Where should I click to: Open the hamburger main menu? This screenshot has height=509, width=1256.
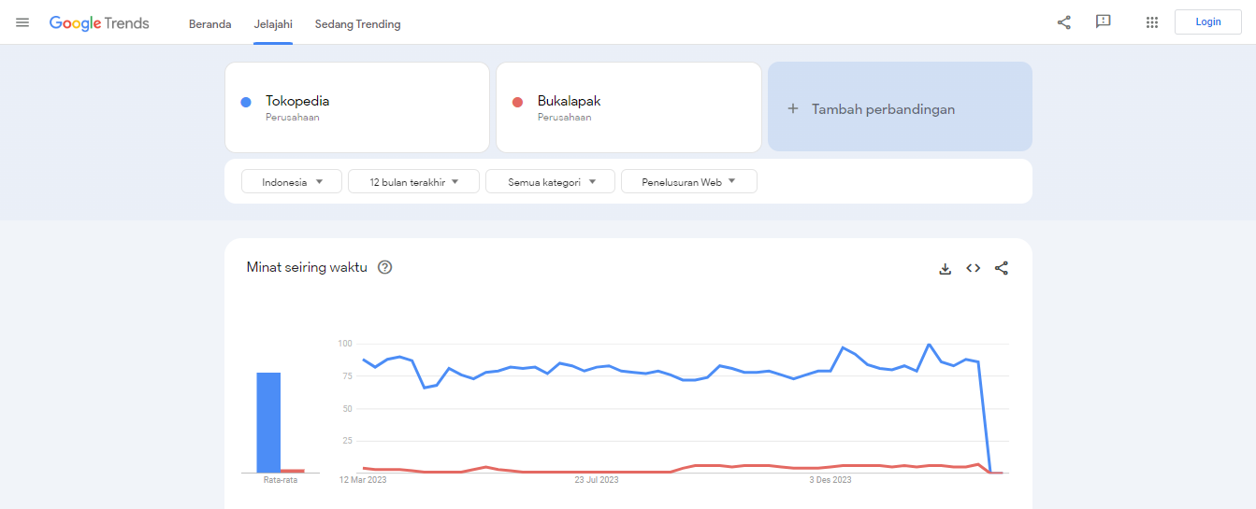click(x=22, y=22)
